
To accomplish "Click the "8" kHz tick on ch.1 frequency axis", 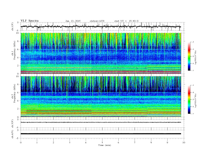I will click(x=18, y=41).
